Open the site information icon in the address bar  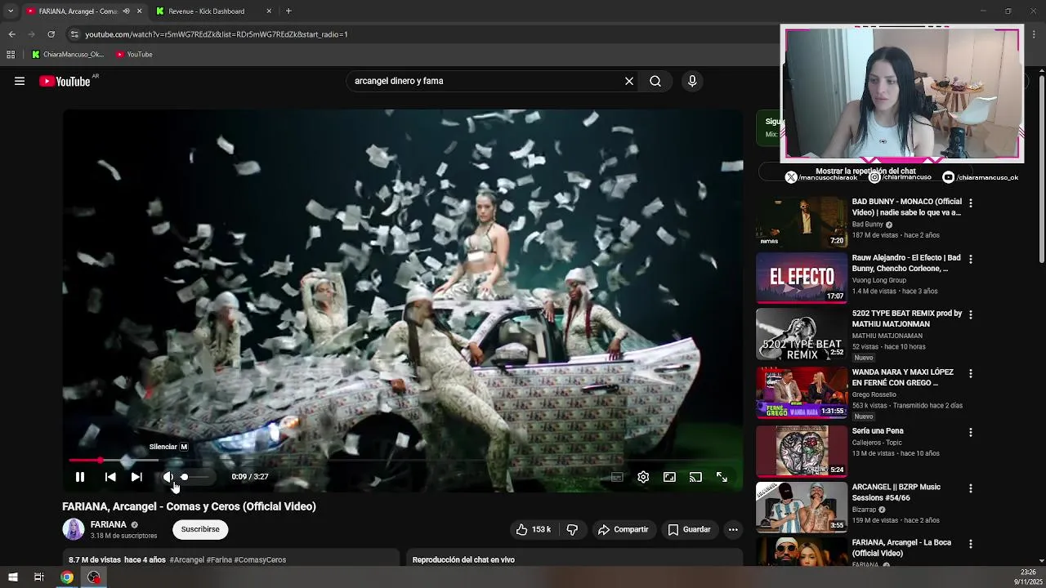point(74,34)
